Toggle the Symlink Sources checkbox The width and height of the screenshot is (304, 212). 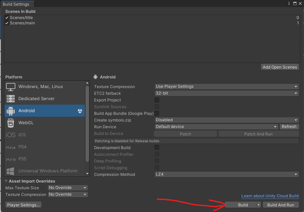click(157, 107)
